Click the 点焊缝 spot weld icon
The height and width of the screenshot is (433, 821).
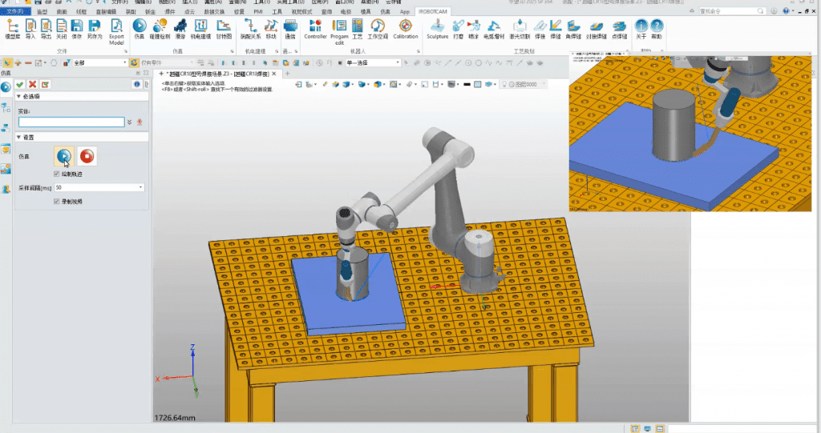click(x=619, y=29)
